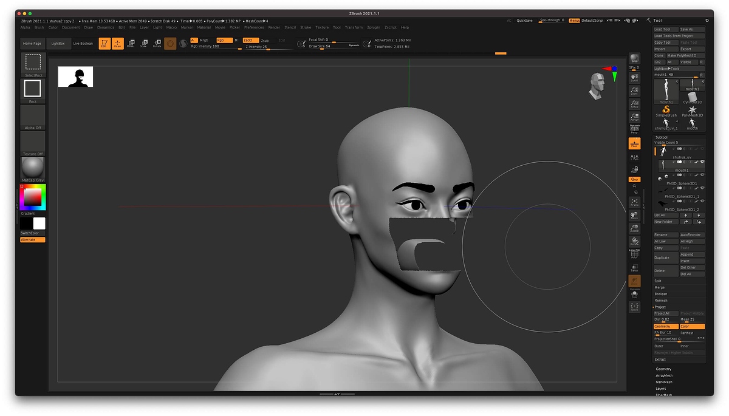Expand the Layers subpalette
This screenshot has width=729, height=416.
[660, 389]
